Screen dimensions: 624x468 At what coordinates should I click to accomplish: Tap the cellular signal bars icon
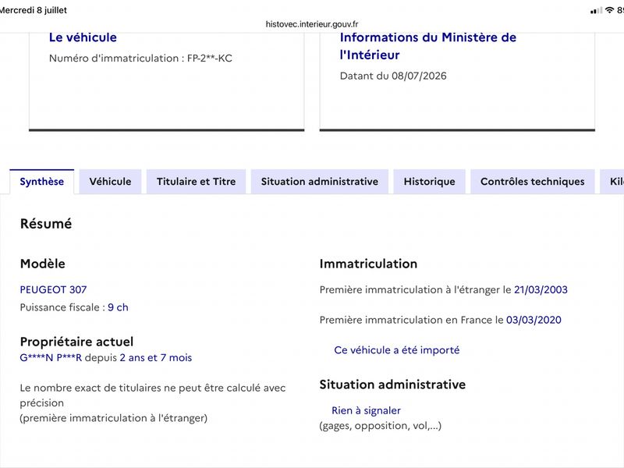(x=596, y=11)
